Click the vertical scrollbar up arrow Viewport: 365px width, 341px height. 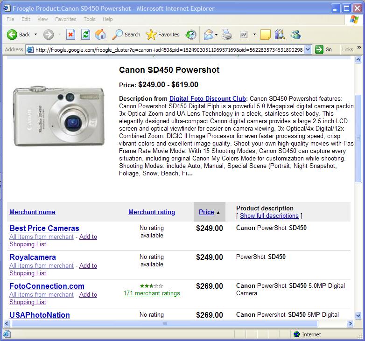point(358,60)
